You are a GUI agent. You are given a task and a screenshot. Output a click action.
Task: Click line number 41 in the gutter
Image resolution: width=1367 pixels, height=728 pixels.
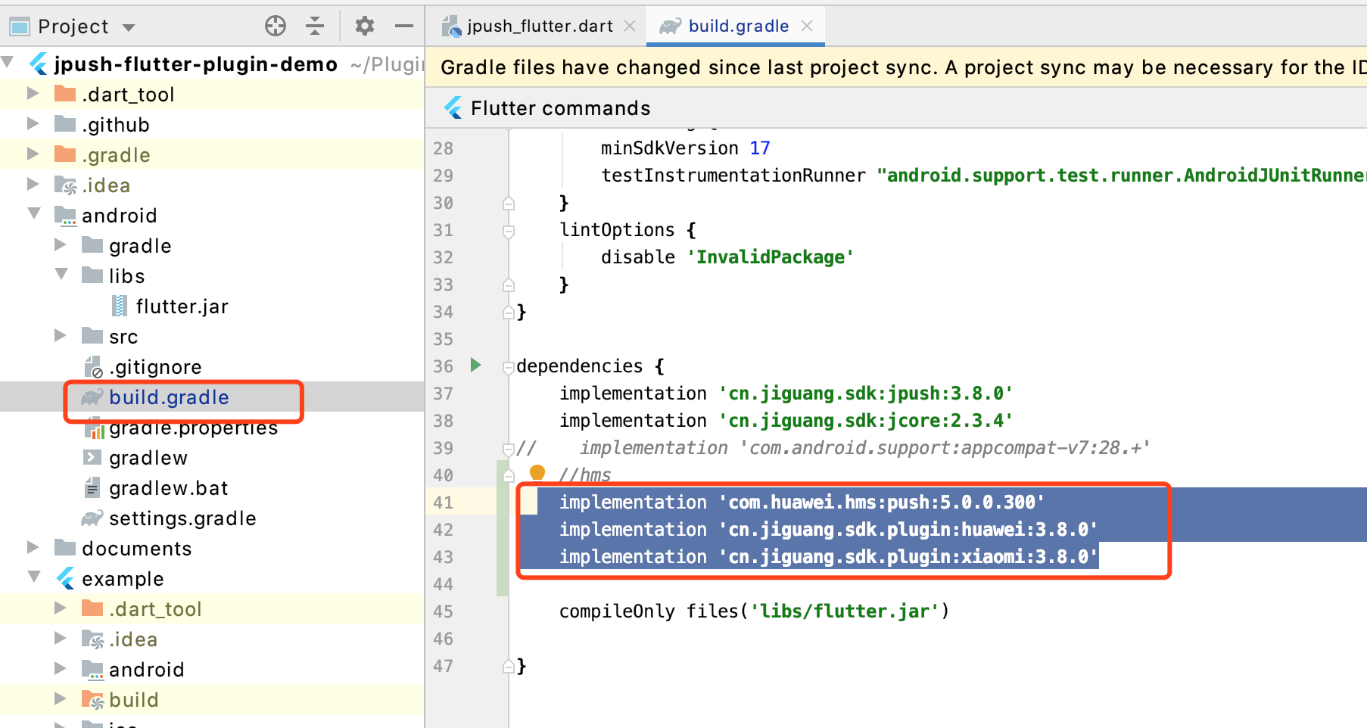(x=443, y=502)
